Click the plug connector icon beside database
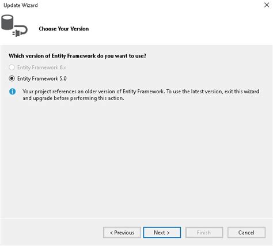Viewport: 273px width, 246px height. pos(20,31)
